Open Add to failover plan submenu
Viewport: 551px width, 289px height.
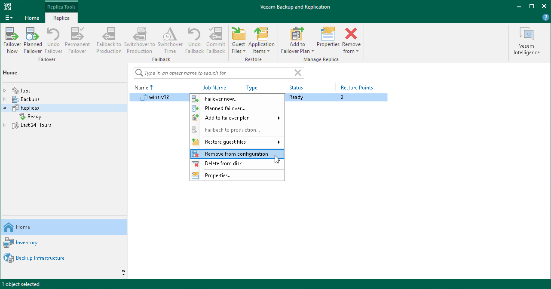[237, 118]
